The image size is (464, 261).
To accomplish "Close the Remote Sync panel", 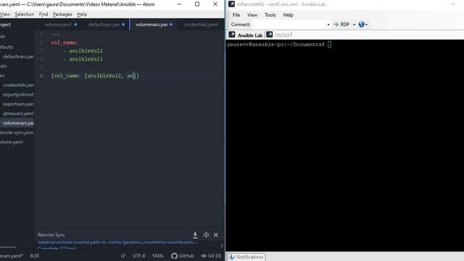I will (x=216, y=235).
